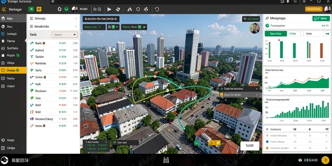Open the sort dropdown in left panel
Image resolution: width=332 pixels, height=166 pixels.
click(x=65, y=34)
